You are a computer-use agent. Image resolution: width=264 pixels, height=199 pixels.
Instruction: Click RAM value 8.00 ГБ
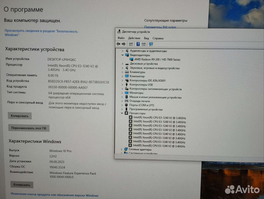(53, 76)
